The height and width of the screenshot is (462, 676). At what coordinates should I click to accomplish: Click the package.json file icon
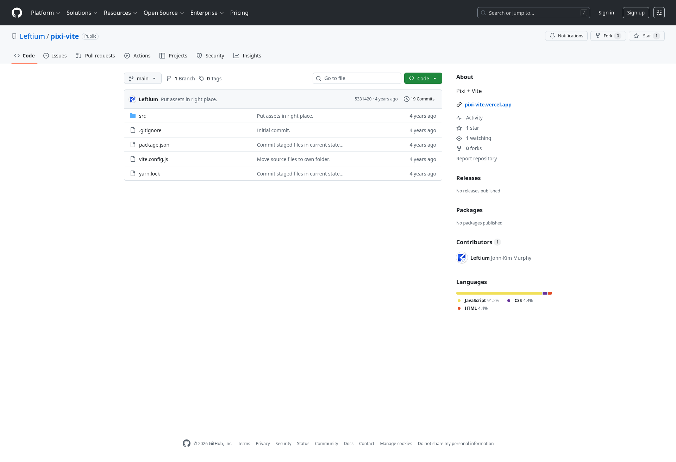pyautogui.click(x=133, y=144)
